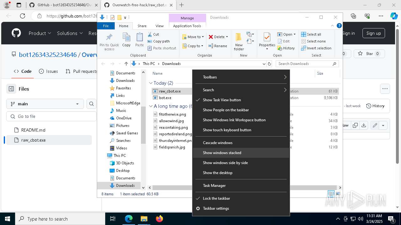Viewport: 401px width, 225px height.
Task: Select bot.exe in file list
Action: pos(165,98)
